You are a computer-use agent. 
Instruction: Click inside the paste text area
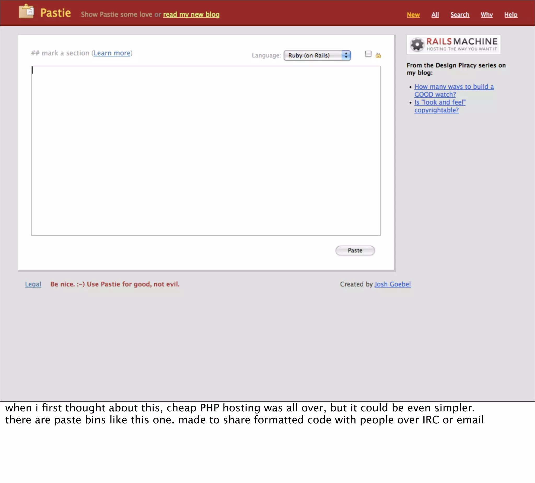point(206,151)
